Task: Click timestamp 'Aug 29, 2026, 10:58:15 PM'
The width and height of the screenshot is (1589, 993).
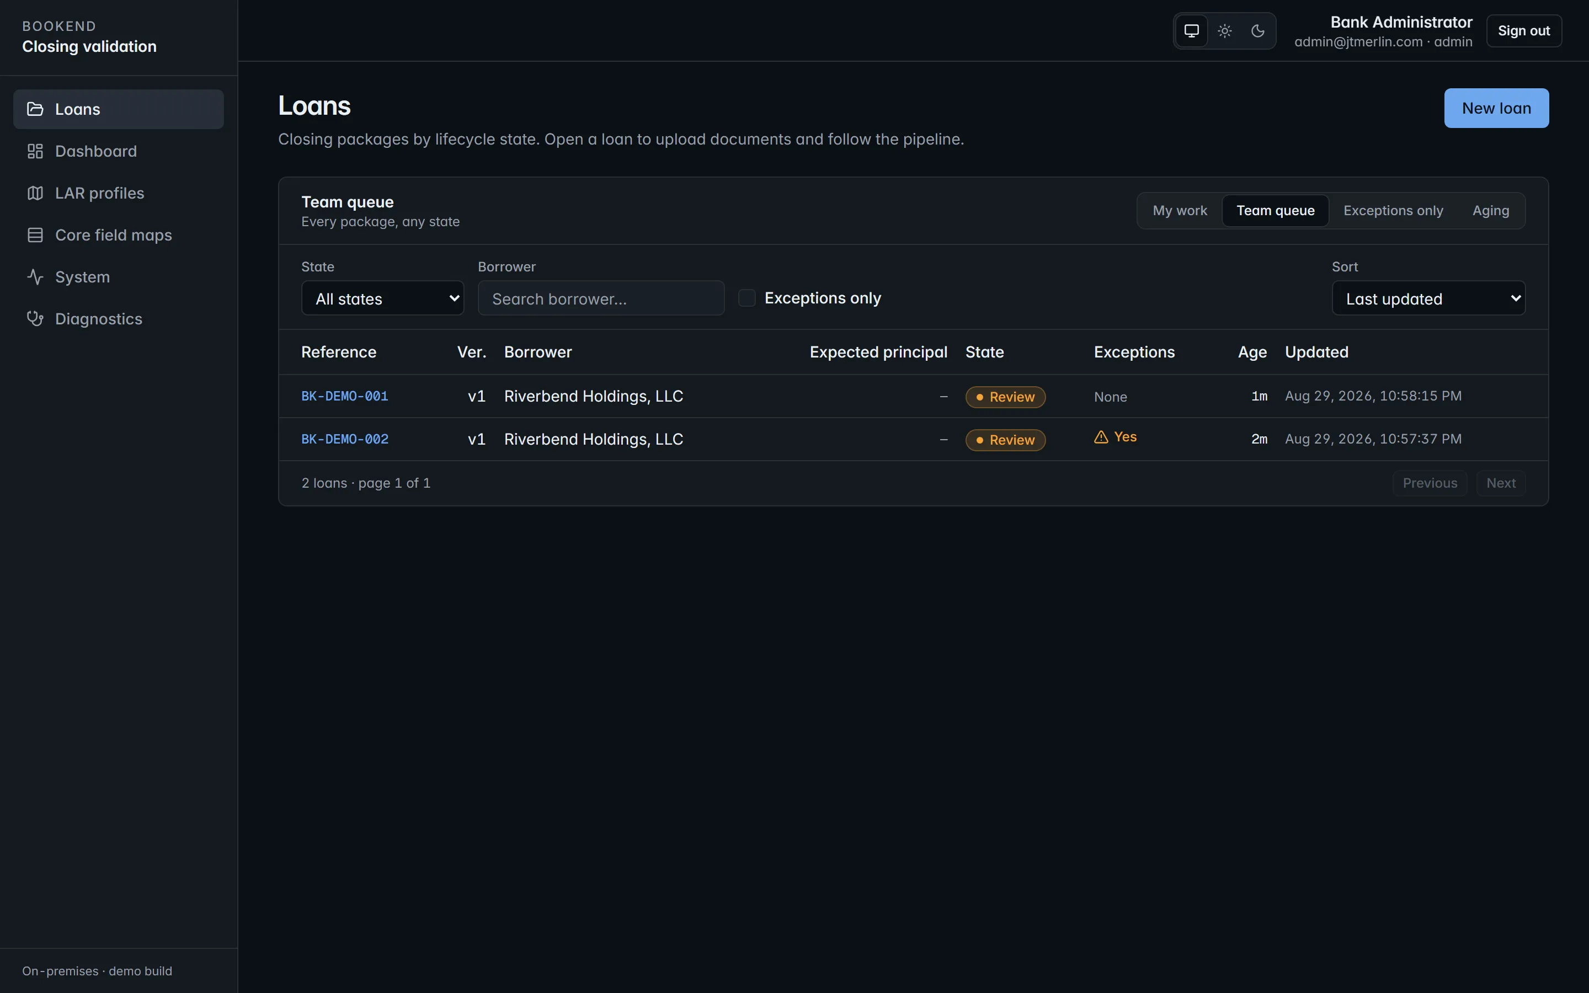Action: coord(1373,396)
